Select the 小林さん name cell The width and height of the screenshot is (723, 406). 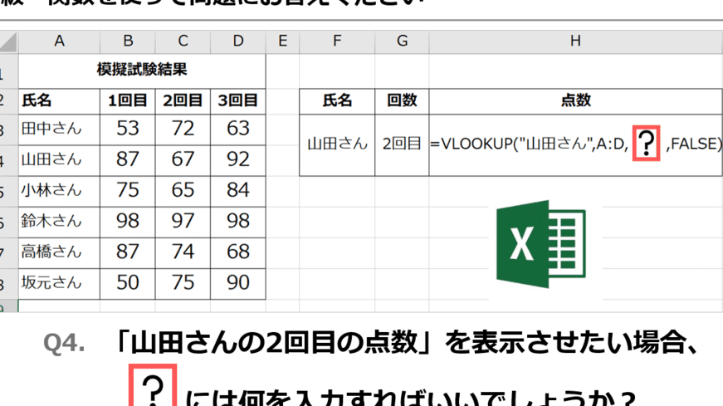point(59,192)
